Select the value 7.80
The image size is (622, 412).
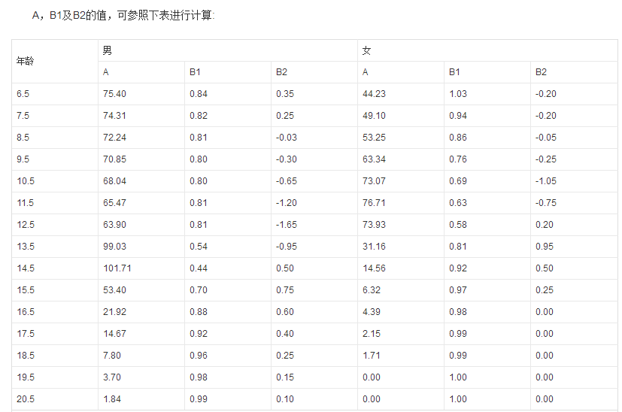tap(112, 356)
